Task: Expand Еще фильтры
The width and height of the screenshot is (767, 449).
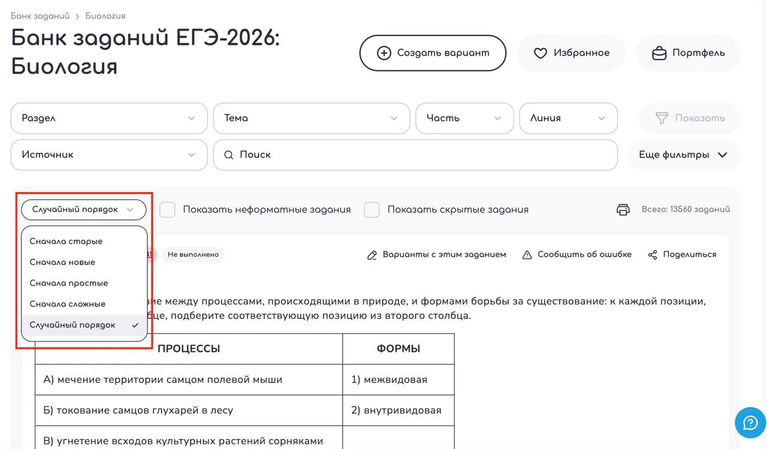Action: pos(684,155)
